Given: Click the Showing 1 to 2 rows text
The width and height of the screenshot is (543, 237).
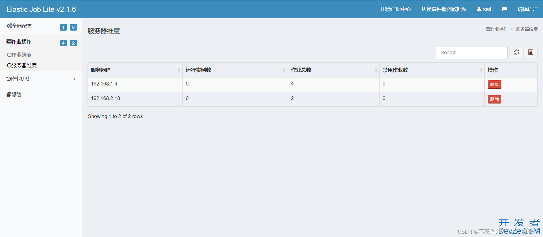Looking at the screenshot, I should pos(115,116).
